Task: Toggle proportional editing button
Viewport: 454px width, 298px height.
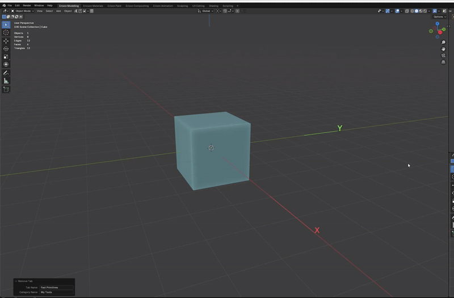Action: coord(237,11)
